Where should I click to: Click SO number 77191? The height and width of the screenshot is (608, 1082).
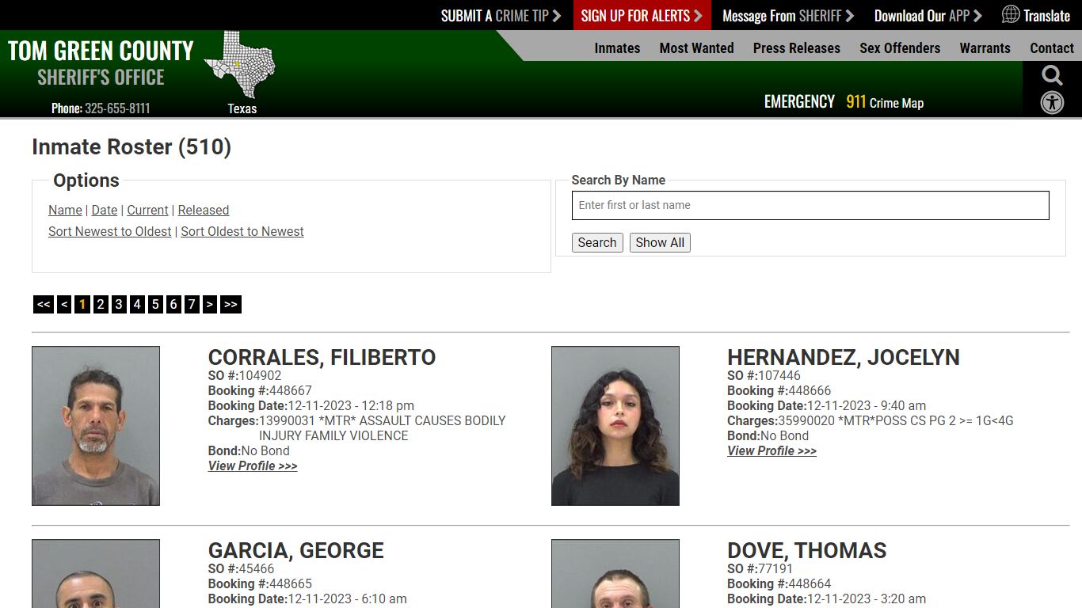(776, 569)
